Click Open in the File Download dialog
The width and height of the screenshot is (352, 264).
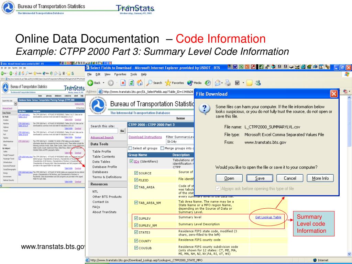(229, 178)
